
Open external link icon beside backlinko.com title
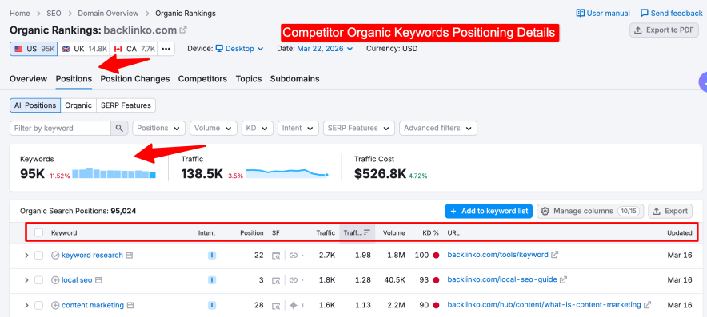coord(183,30)
